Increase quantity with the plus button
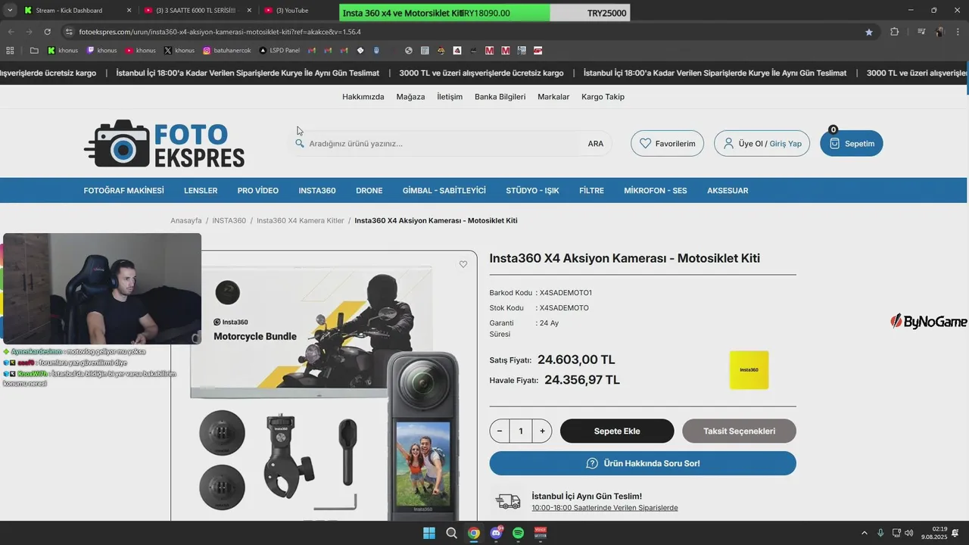Viewport: 969px width, 545px height. click(542, 431)
